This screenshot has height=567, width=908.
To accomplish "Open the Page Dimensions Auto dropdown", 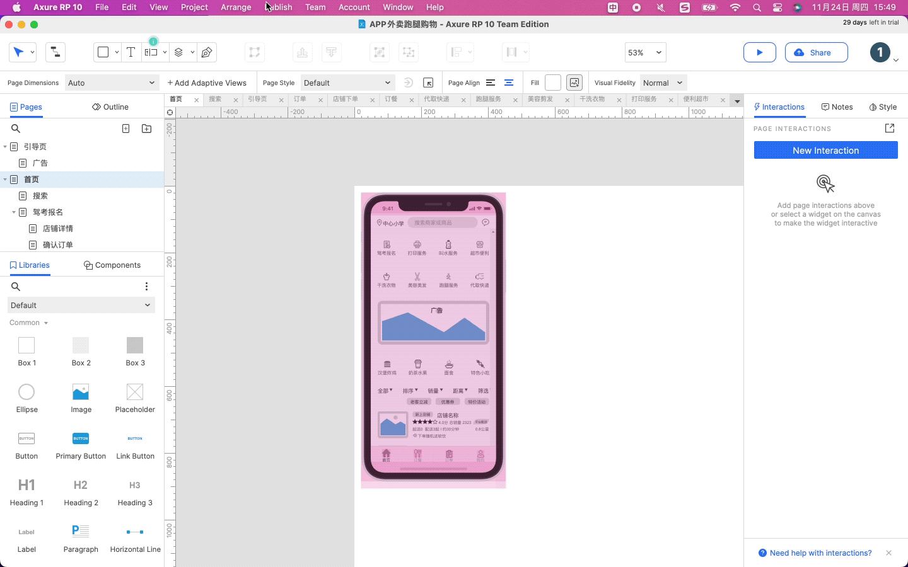I will [111, 83].
